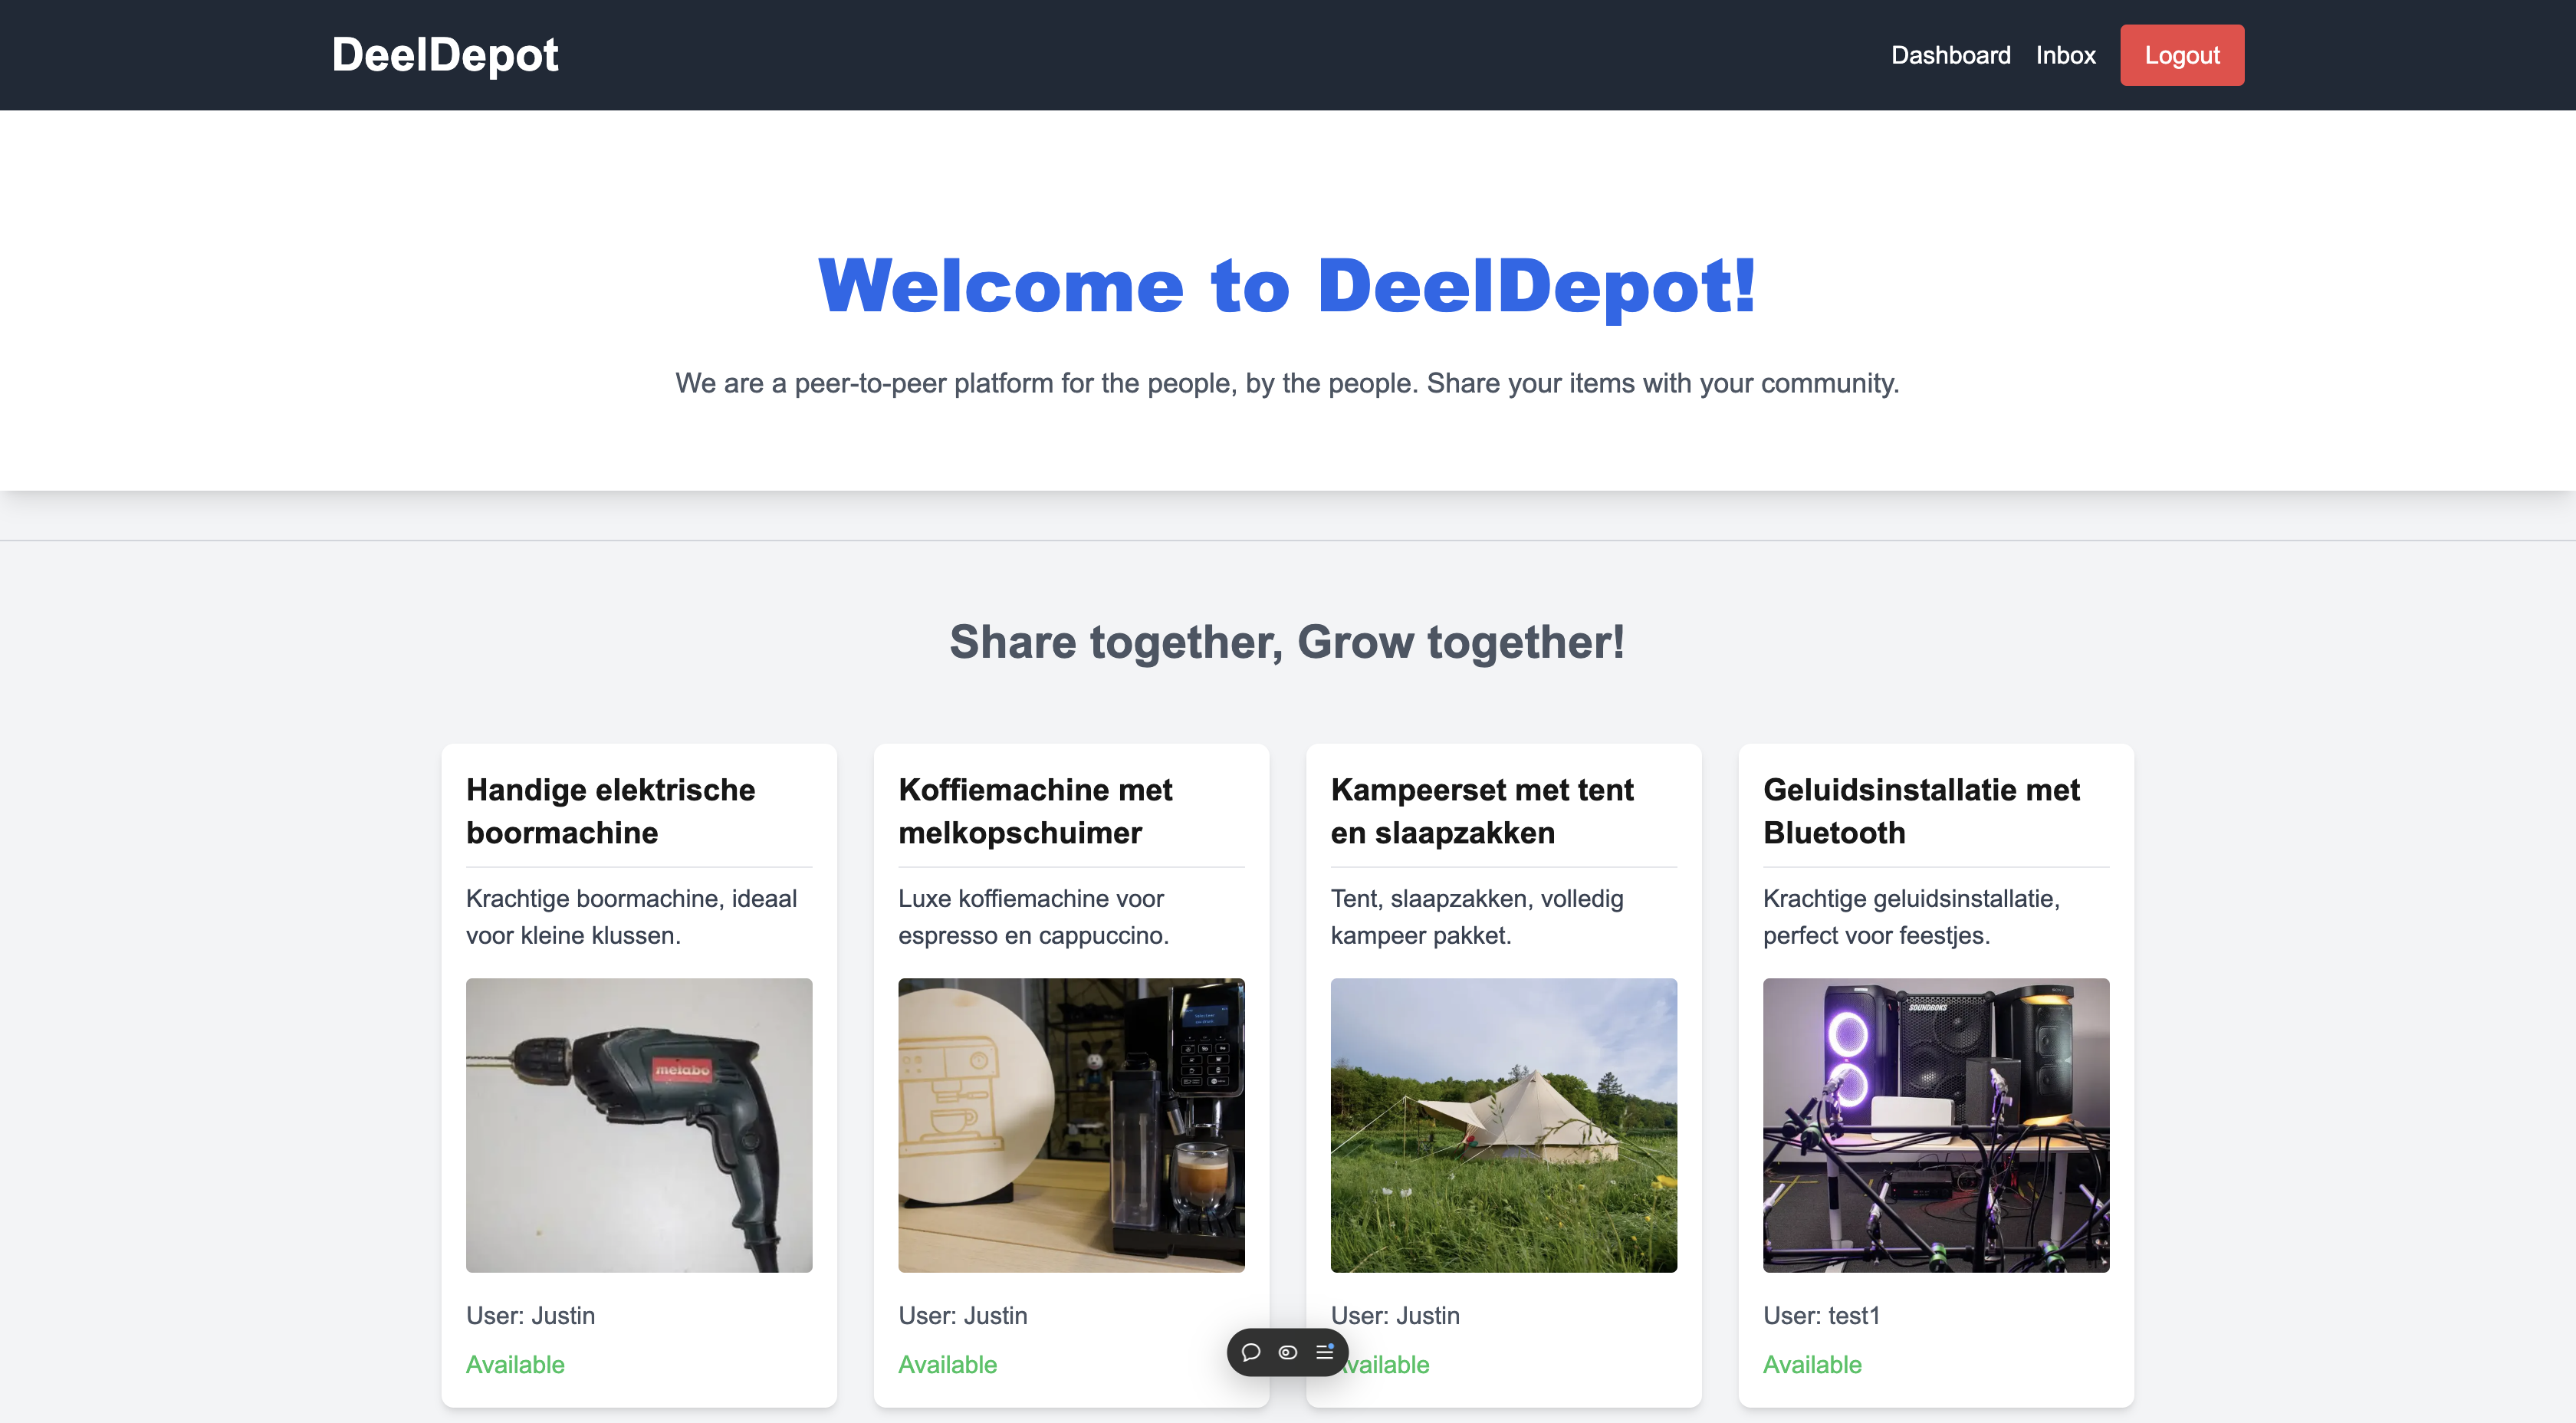The image size is (2576, 1423).
Task: Click 'Luxe koffiemachine voor espresso en cappuccino.' text
Action: pyautogui.click(x=1033, y=917)
